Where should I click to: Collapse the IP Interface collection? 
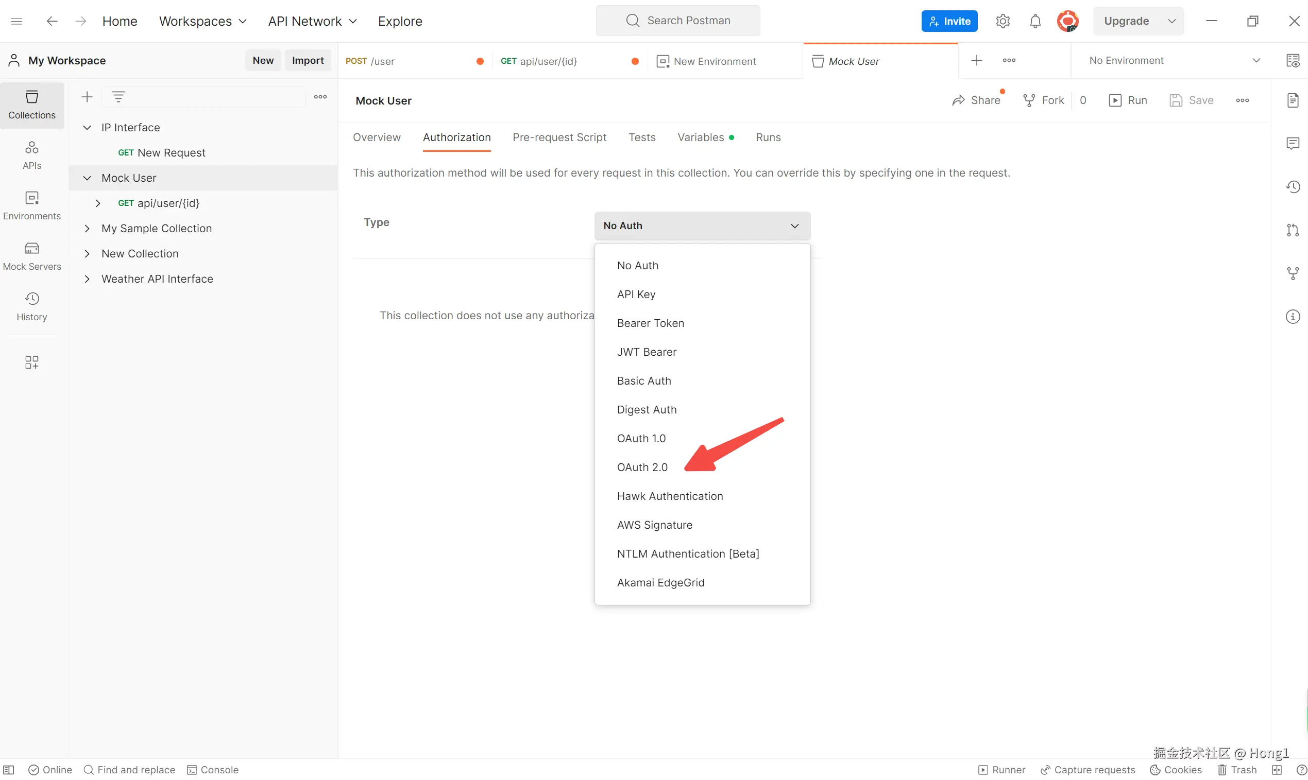pyautogui.click(x=87, y=128)
